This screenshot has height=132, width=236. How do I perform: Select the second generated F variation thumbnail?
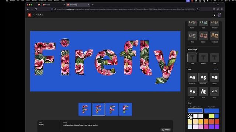[98, 109]
